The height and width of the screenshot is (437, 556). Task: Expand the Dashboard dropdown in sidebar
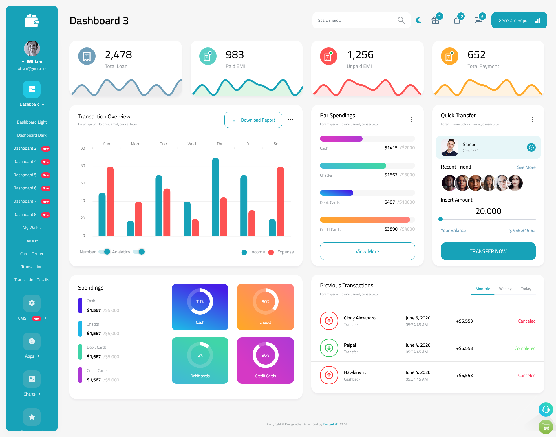(x=32, y=104)
